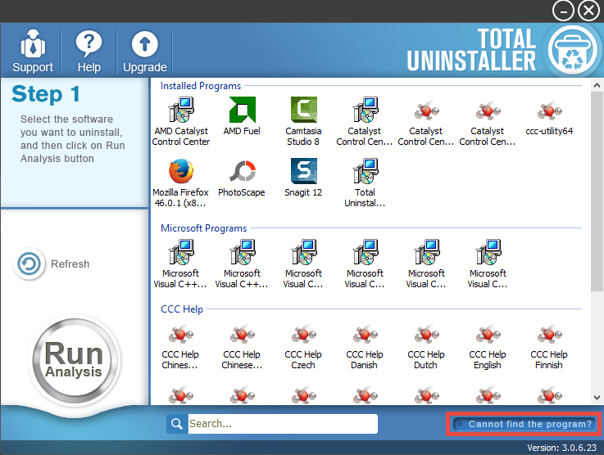The image size is (604, 455).
Task: Select CCC Help Finnish item
Action: pos(549,336)
